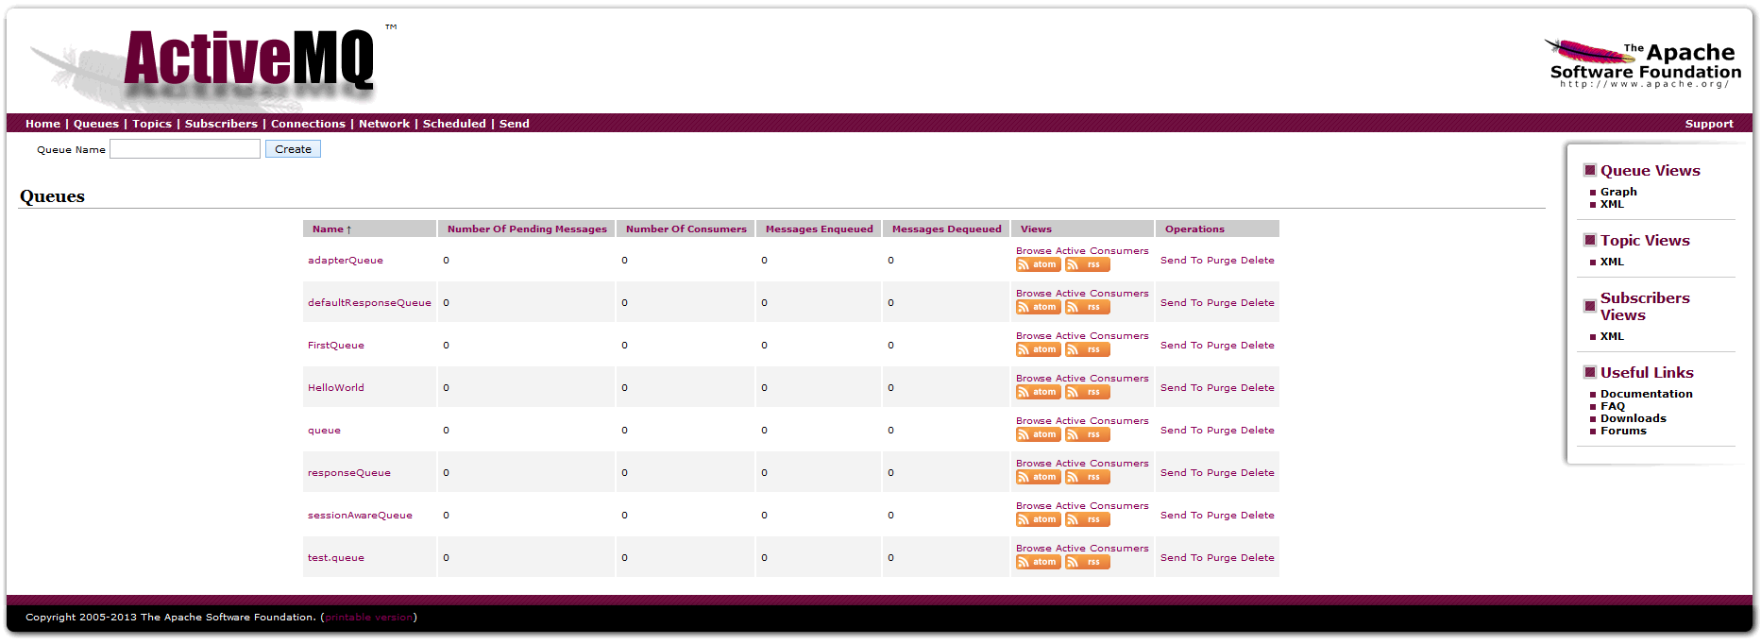The height and width of the screenshot is (644, 1761).
Task: Open the adapterQueue queue link
Action: click(x=346, y=261)
